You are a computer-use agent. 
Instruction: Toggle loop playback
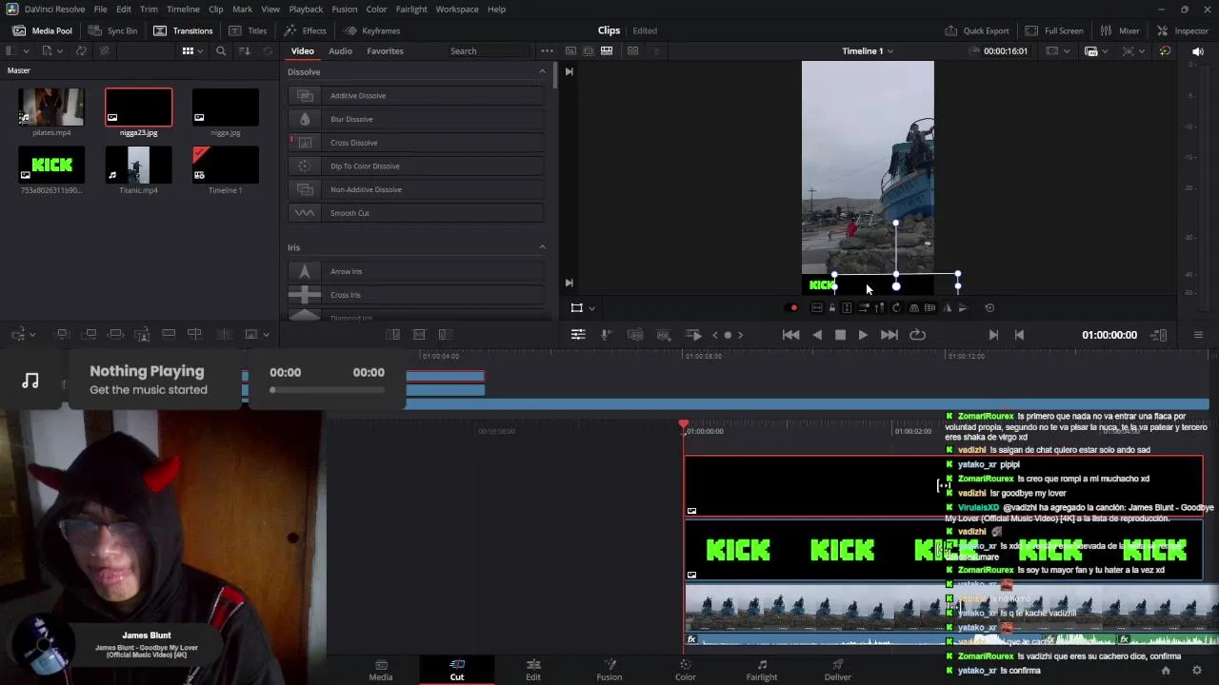point(917,335)
